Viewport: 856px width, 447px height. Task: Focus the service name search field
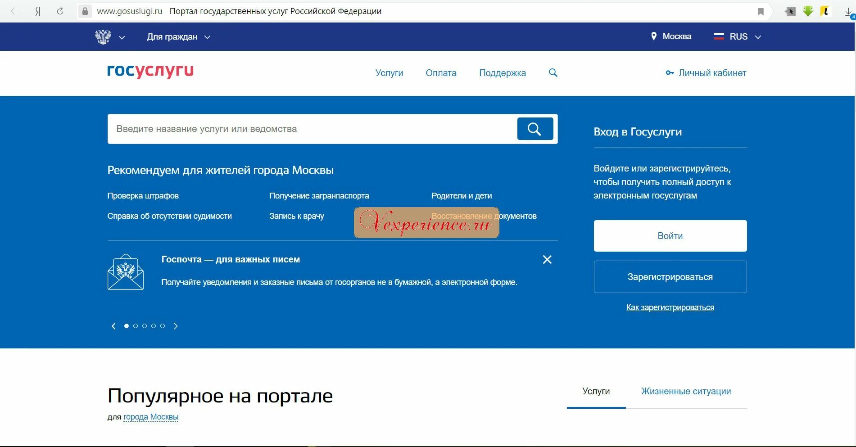312,129
